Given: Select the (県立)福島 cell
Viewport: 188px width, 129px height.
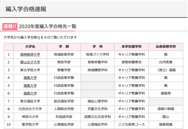Looking at the screenshot, I should [x=166, y=70].
